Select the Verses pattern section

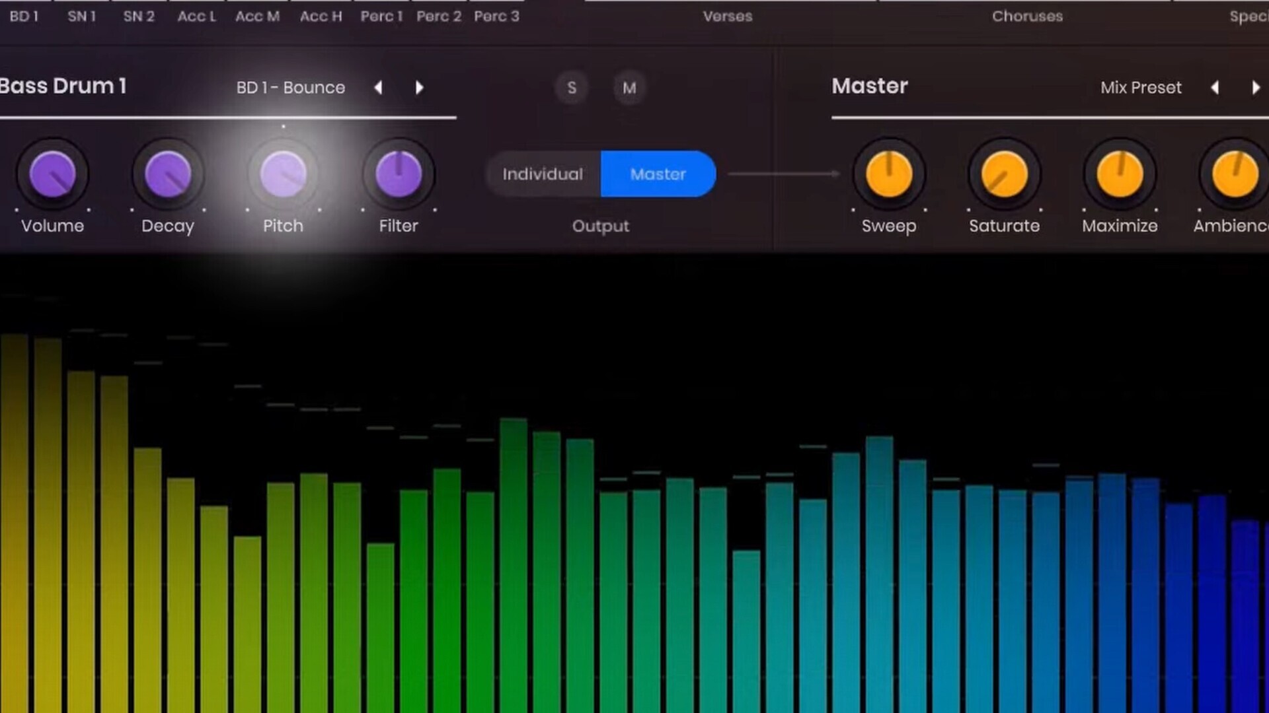point(728,17)
